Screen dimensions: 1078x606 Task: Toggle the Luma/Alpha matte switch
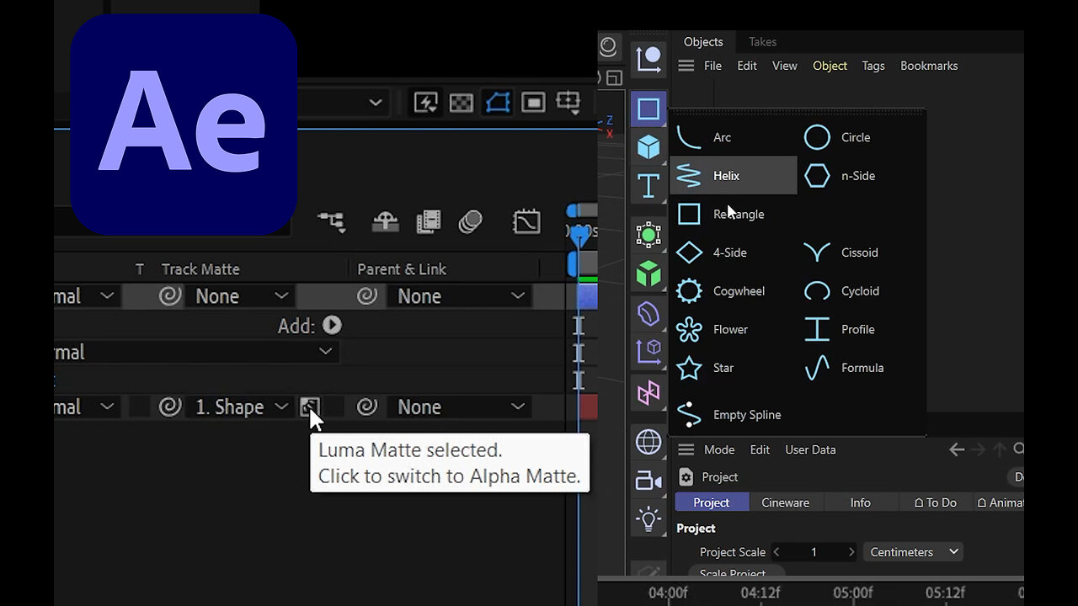pos(309,407)
